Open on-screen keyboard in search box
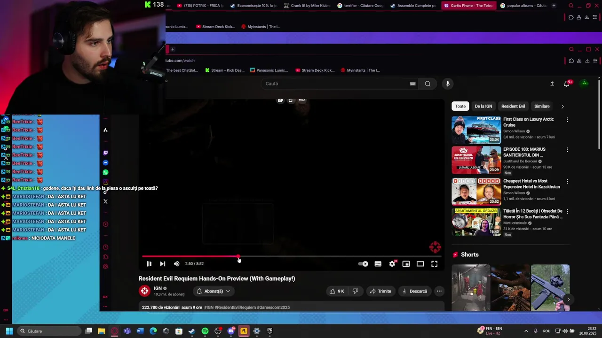 point(412,84)
